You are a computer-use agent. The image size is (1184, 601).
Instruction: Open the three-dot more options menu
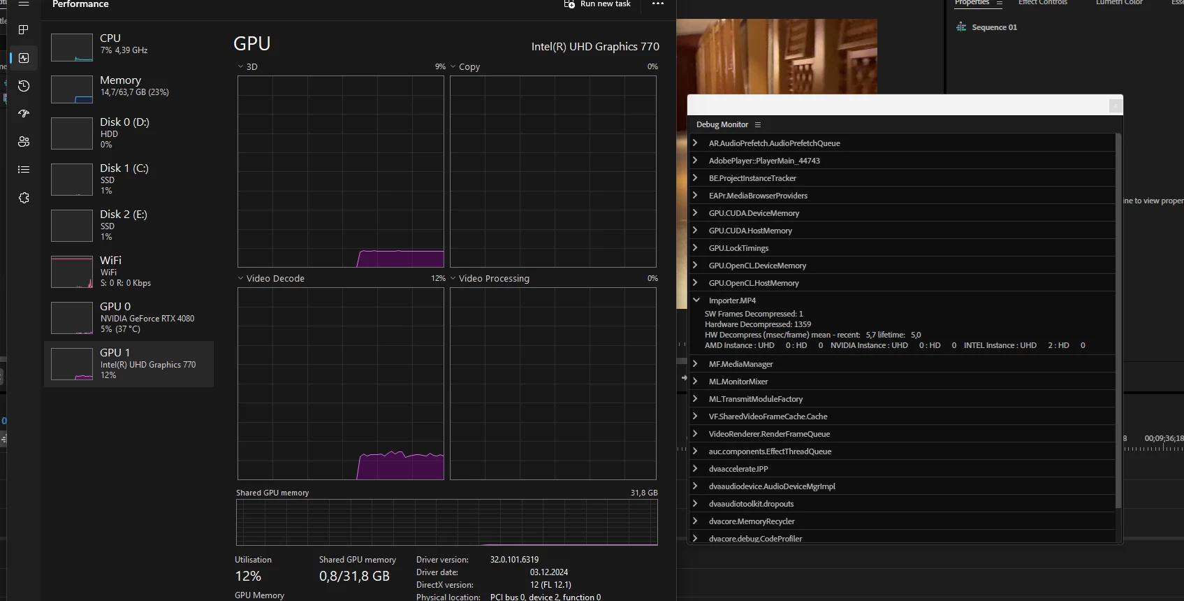tap(658, 4)
